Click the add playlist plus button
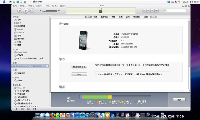 (x=16, y=109)
